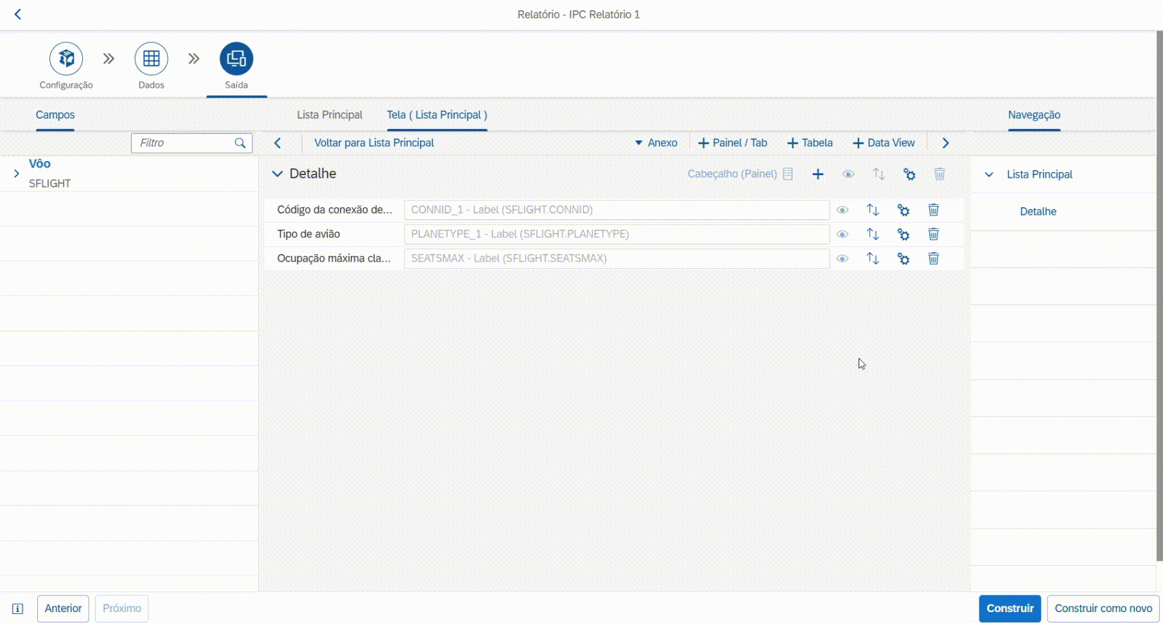This screenshot has height=623, width=1163.
Task: Open settings gear for Código da conexão row
Action: pyautogui.click(x=903, y=210)
